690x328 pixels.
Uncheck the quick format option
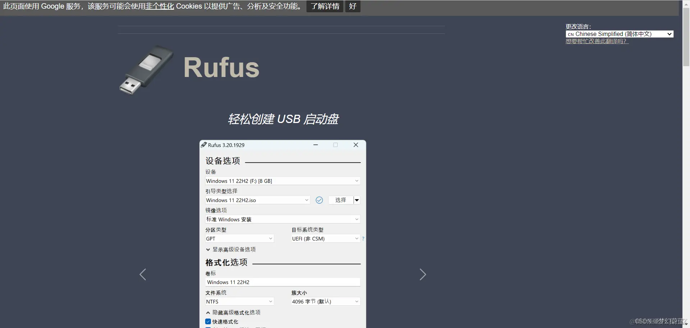(208, 321)
